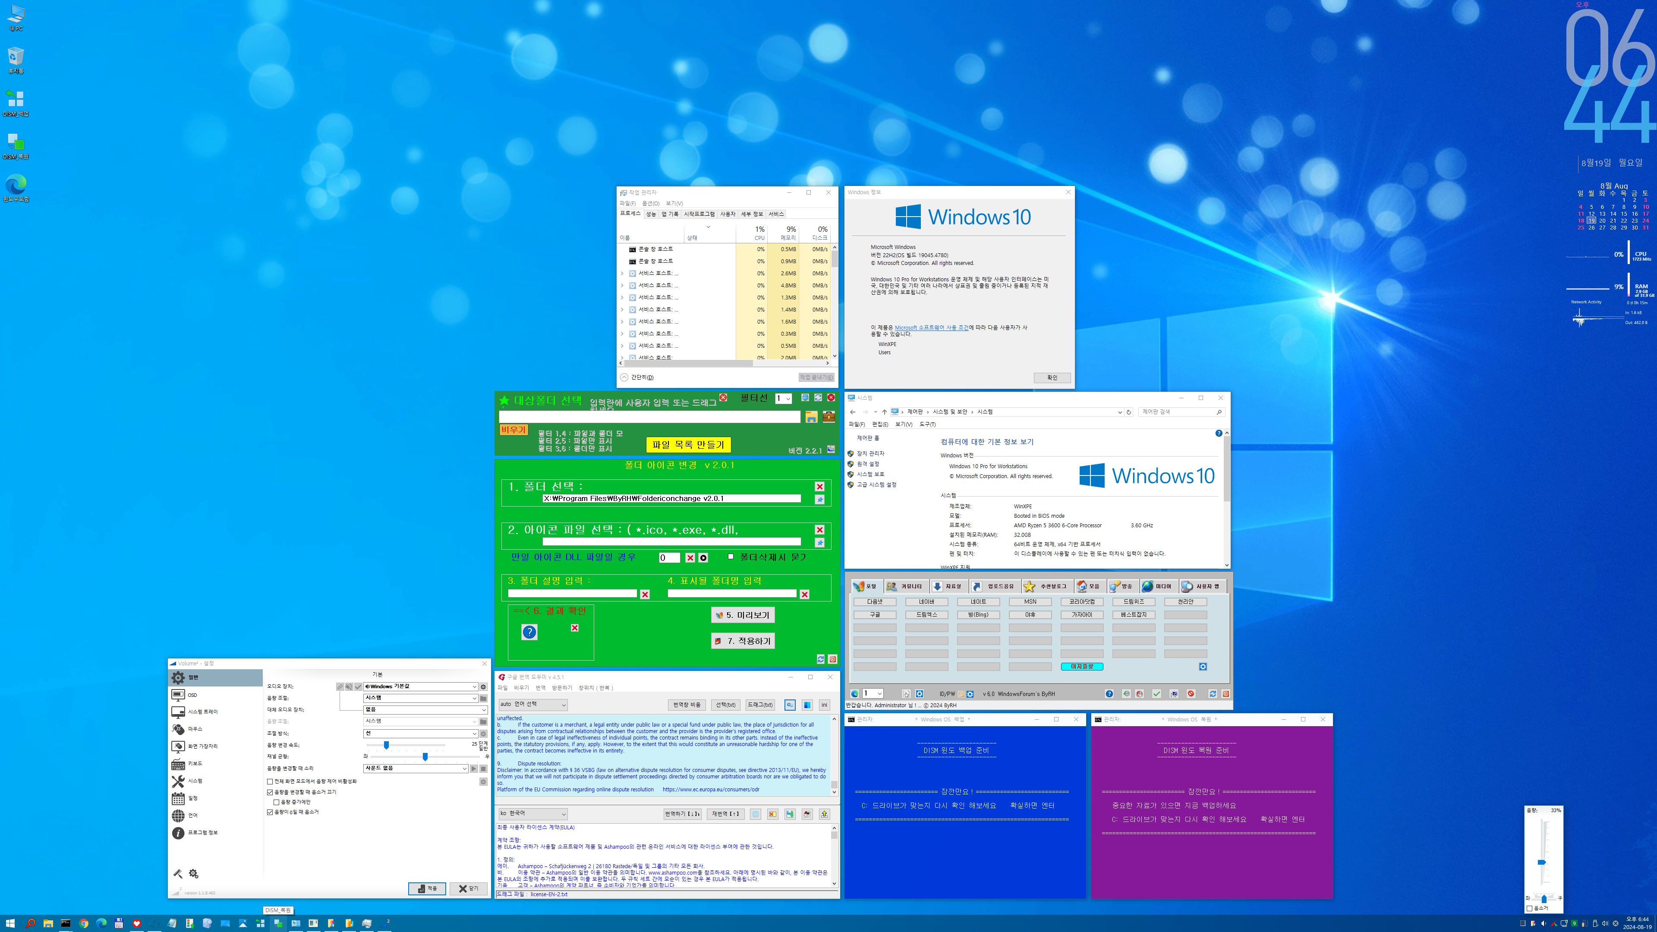1657x932 pixels.
Task: Open sound dropdown showing 사운드 없음
Action: tap(416, 768)
